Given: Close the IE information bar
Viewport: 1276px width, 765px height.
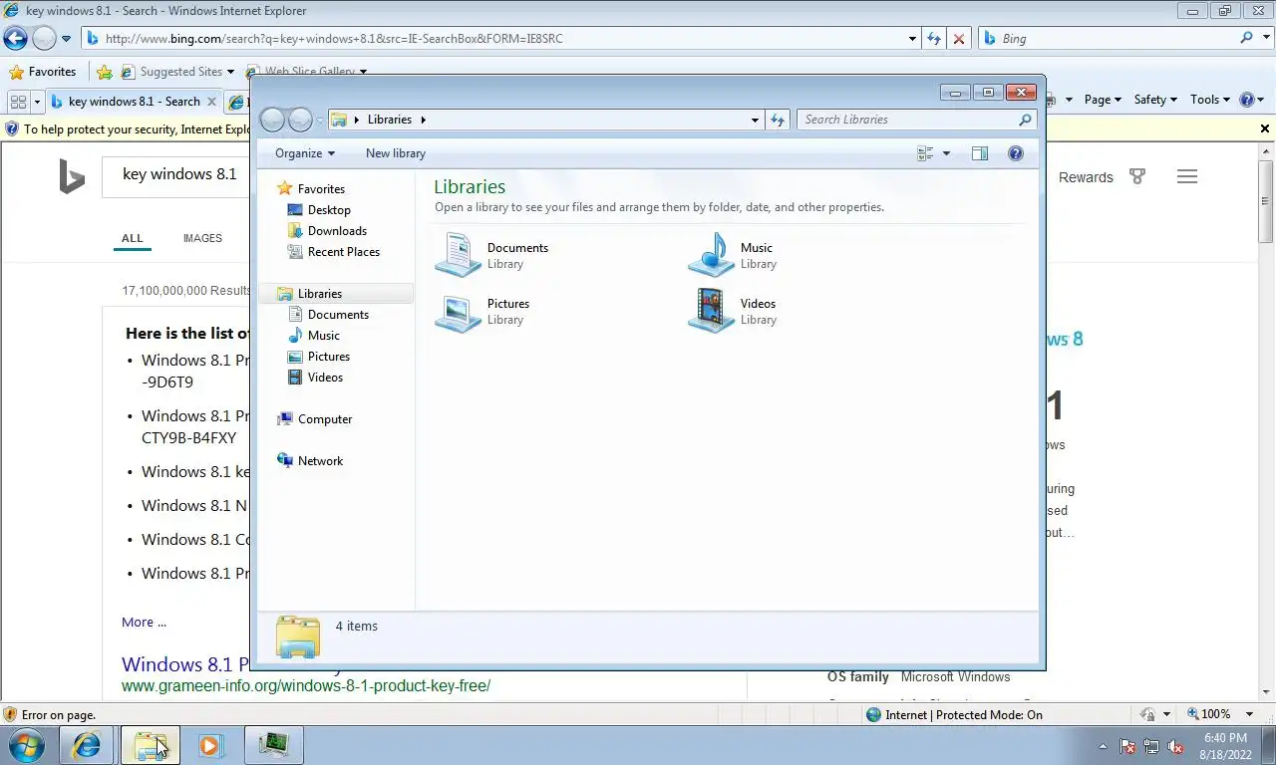Looking at the screenshot, I should pos(1265,128).
